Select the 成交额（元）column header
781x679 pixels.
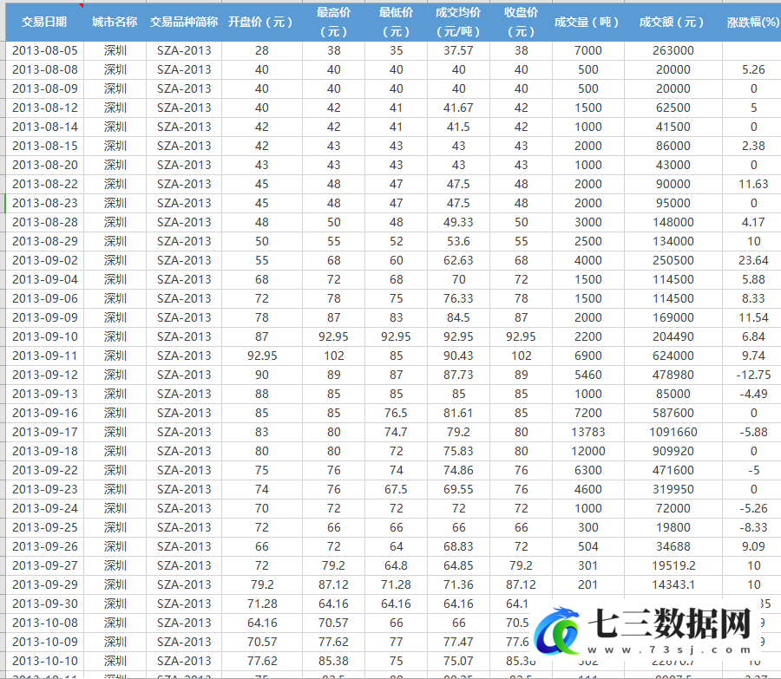click(673, 22)
